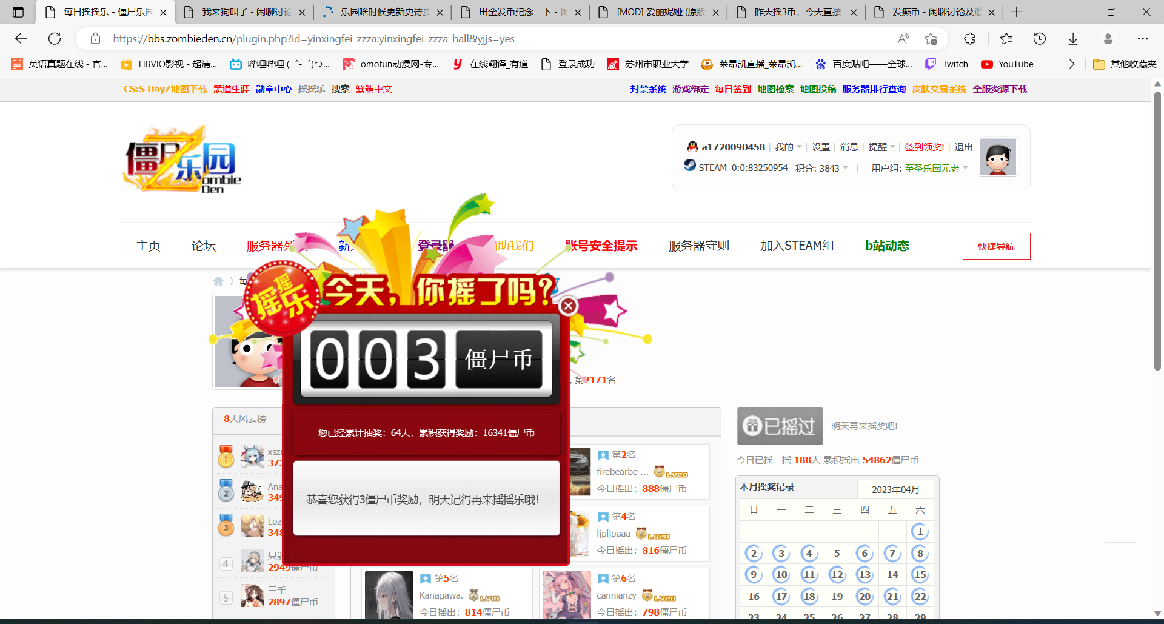View site information lock icon
This screenshot has width=1164, height=624.
(95, 39)
